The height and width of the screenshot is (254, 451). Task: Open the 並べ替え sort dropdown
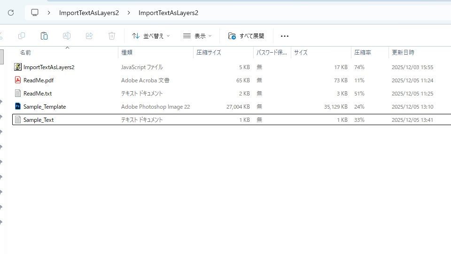pos(151,36)
